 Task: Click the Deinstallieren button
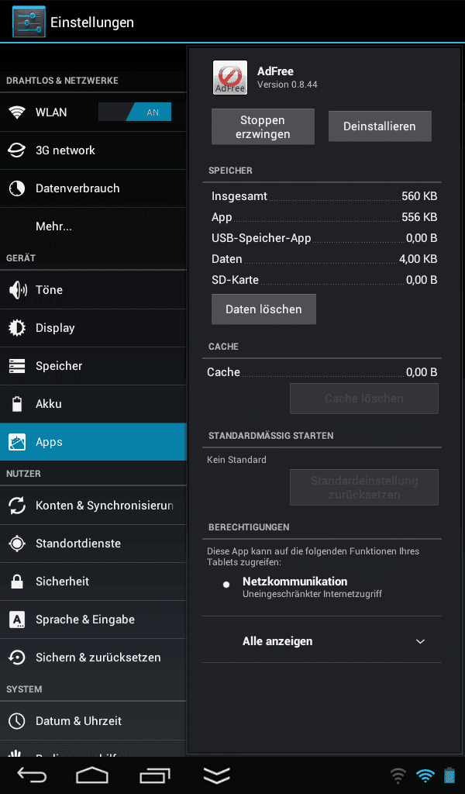click(x=380, y=126)
